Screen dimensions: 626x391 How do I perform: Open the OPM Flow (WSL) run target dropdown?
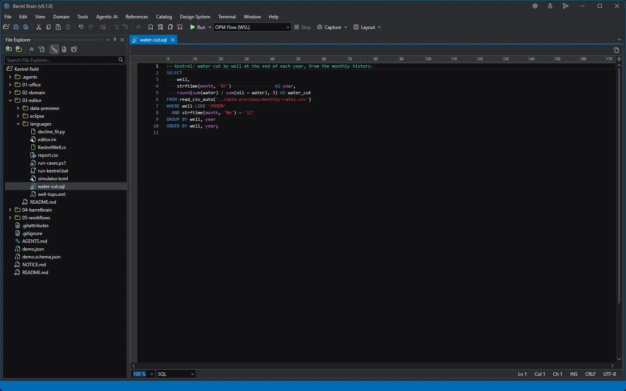point(252,27)
